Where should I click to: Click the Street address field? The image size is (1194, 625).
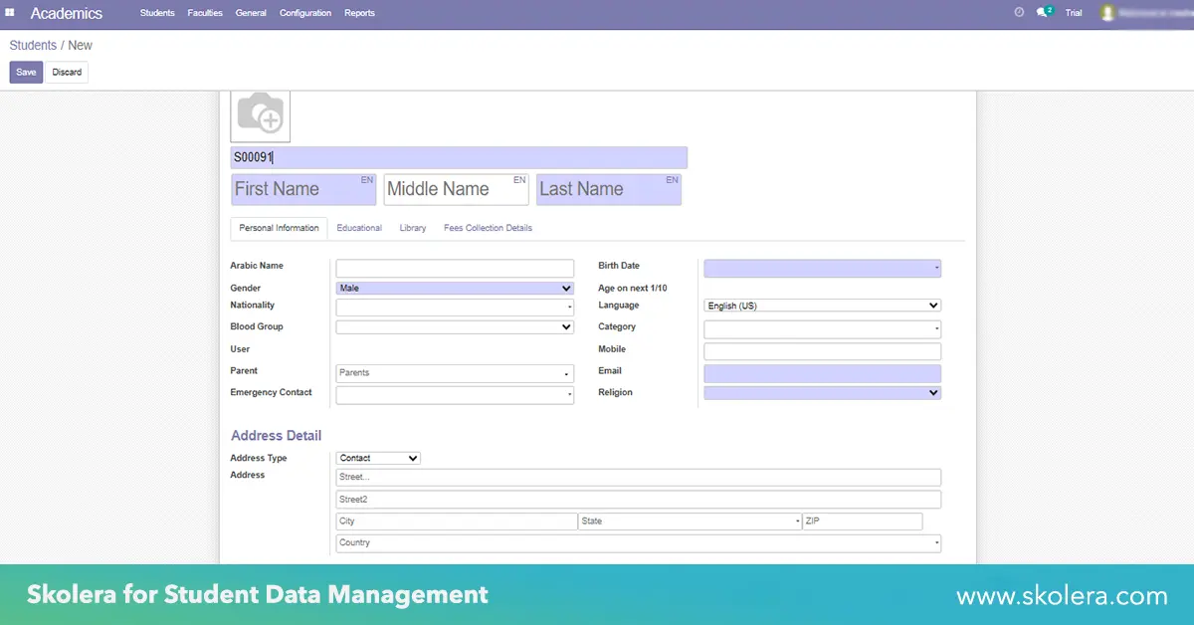click(x=638, y=478)
